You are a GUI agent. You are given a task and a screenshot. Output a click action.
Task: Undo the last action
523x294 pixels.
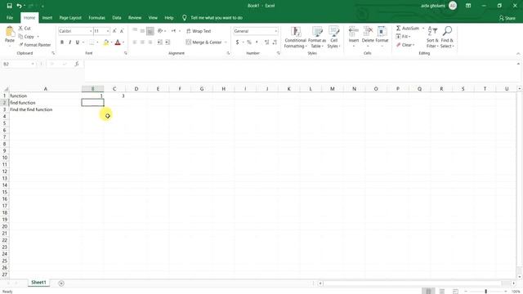coord(19,6)
